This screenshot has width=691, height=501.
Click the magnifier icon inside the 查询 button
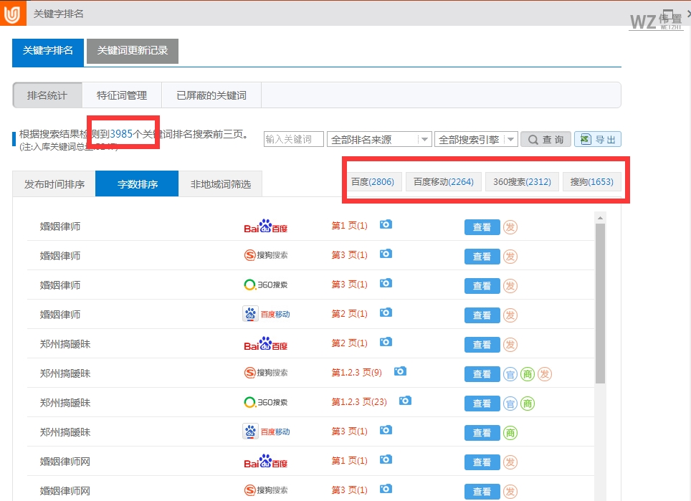(533, 139)
